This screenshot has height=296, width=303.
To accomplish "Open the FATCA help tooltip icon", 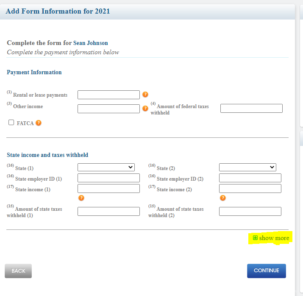I will [x=39, y=123].
